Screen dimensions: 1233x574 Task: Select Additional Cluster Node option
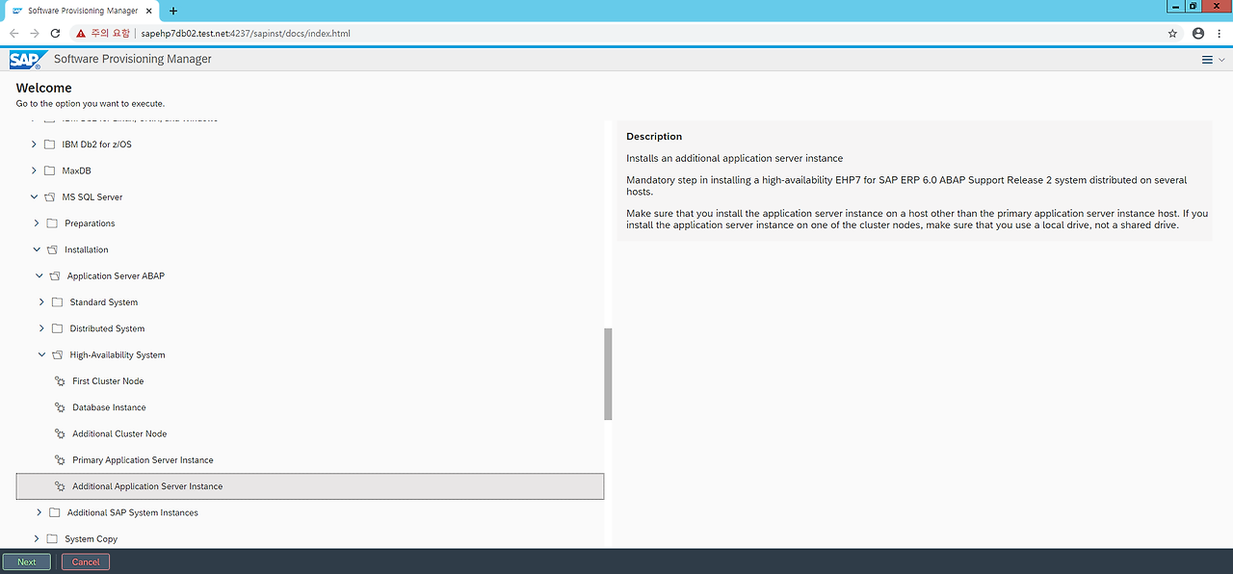[x=119, y=433]
